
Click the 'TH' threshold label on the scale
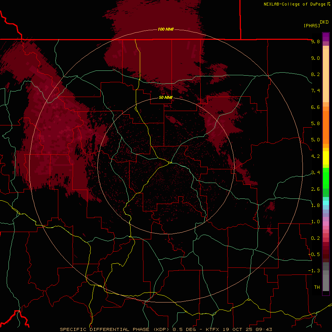317,287
